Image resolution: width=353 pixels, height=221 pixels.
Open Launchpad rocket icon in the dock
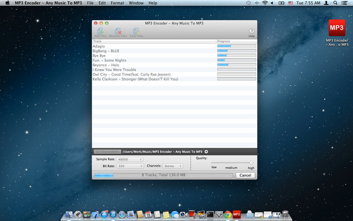click(78, 214)
